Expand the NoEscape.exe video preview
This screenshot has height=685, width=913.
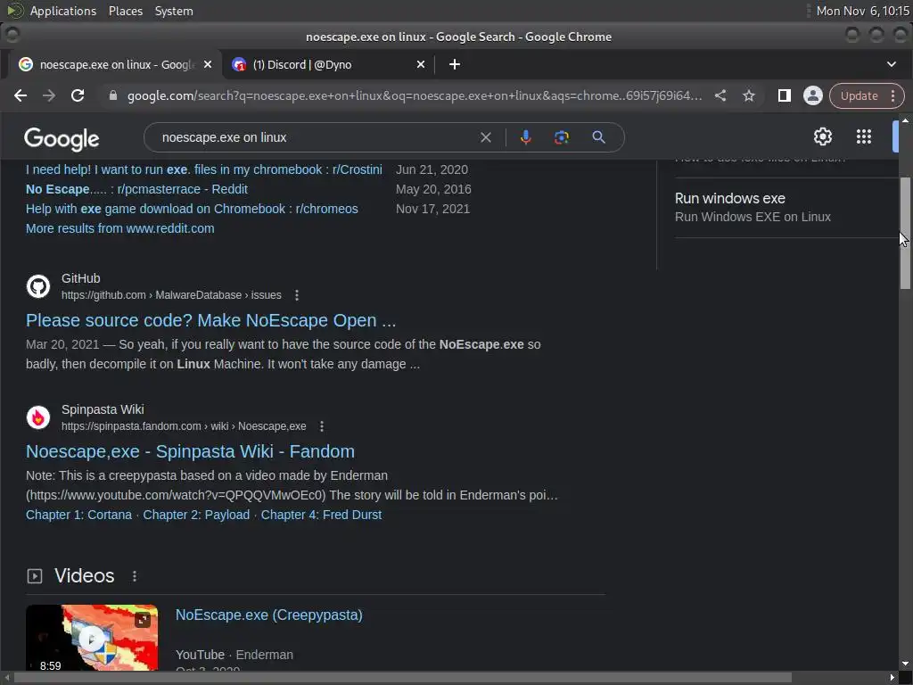tap(143, 620)
